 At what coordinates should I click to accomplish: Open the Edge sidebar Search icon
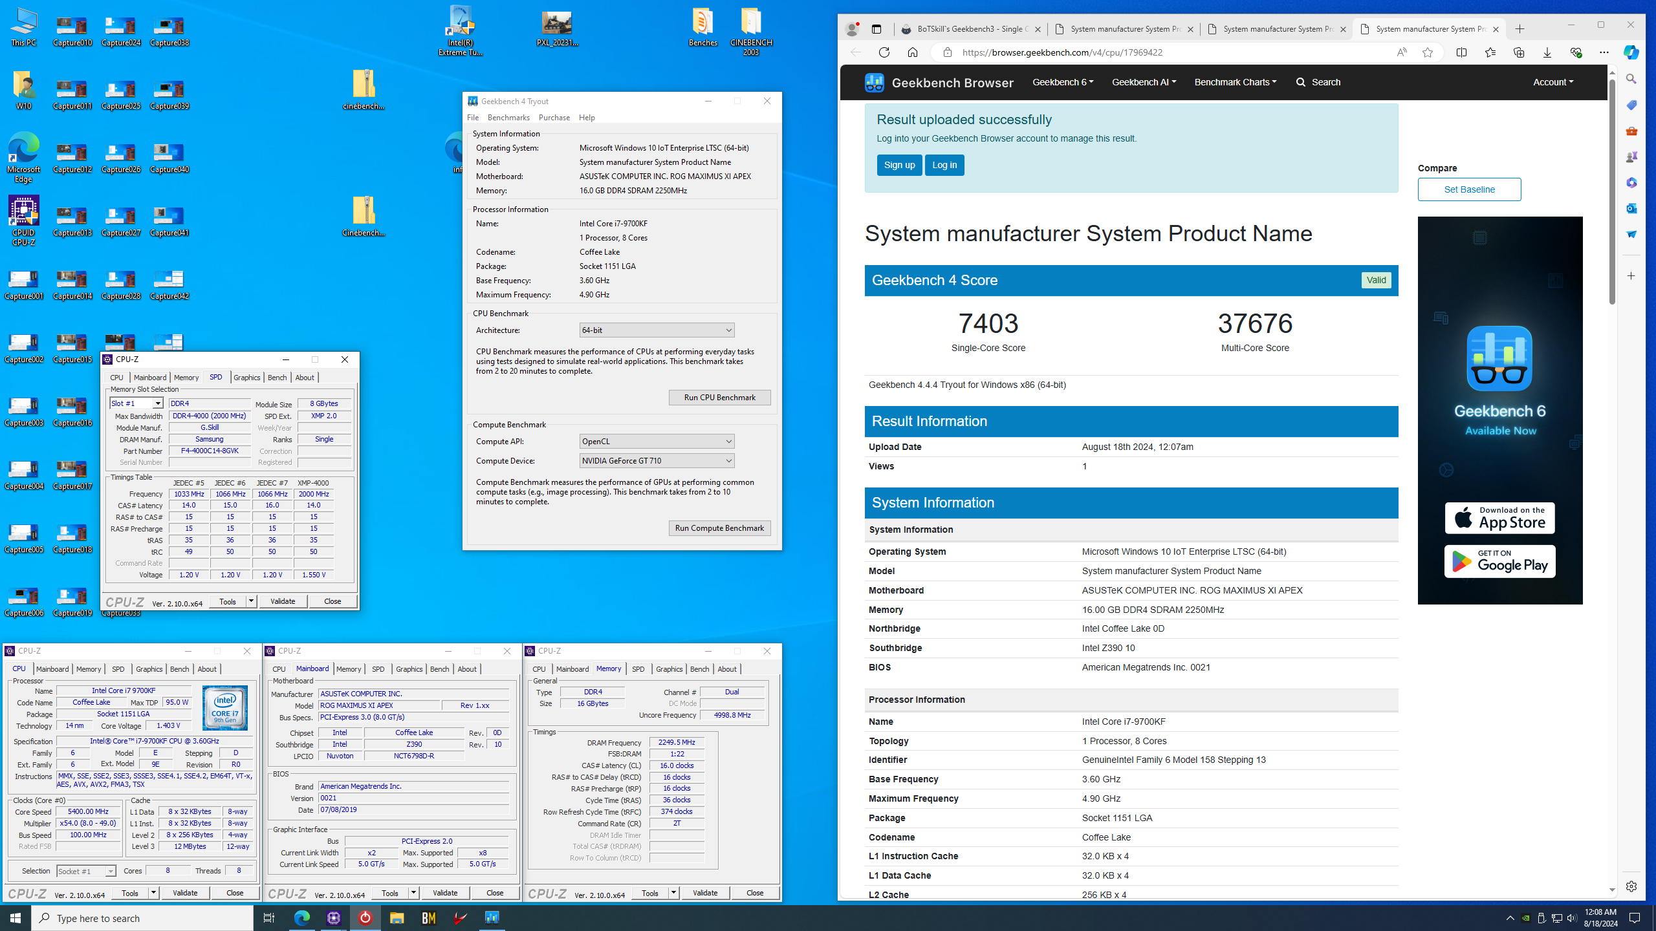point(1631,79)
